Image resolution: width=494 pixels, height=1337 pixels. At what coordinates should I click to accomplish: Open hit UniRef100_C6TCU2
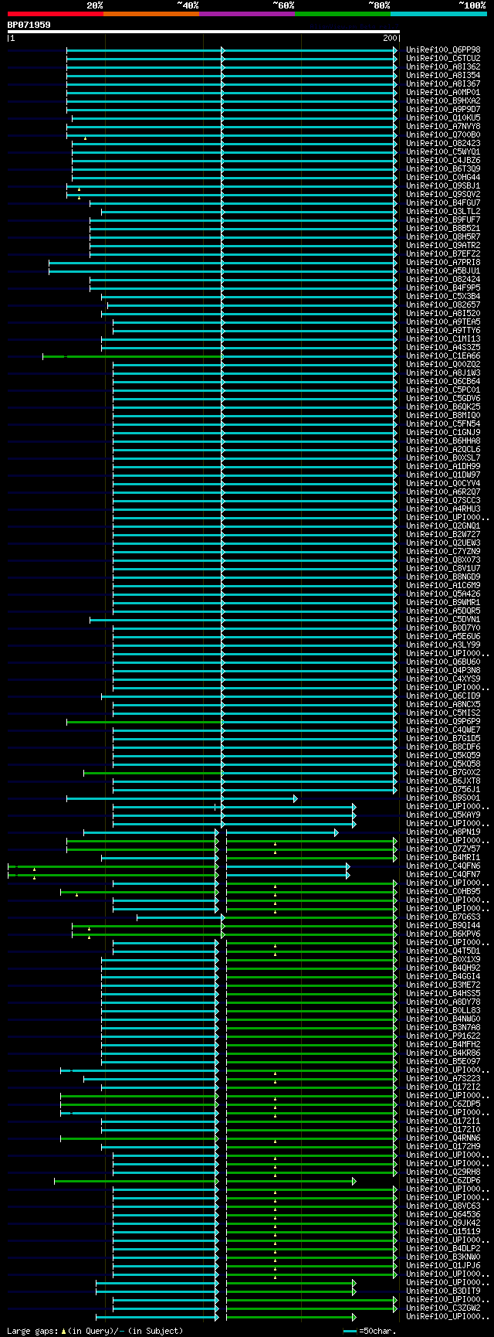[443, 58]
